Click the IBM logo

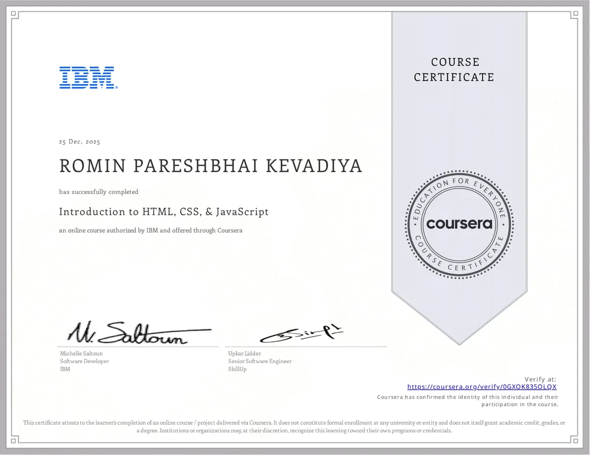pyautogui.click(x=89, y=78)
